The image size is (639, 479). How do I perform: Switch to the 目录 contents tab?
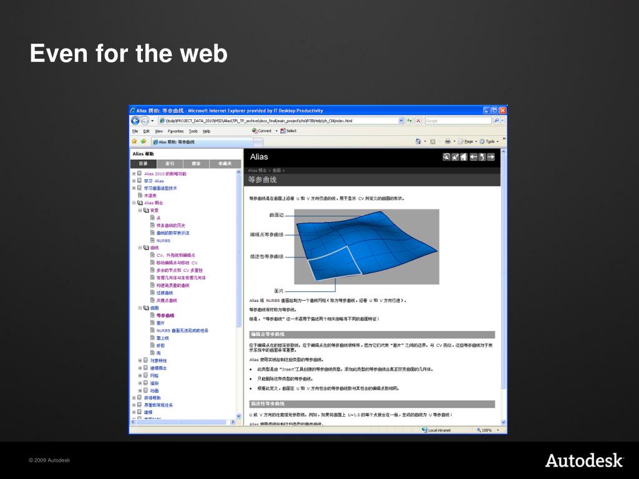tap(144, 163)
